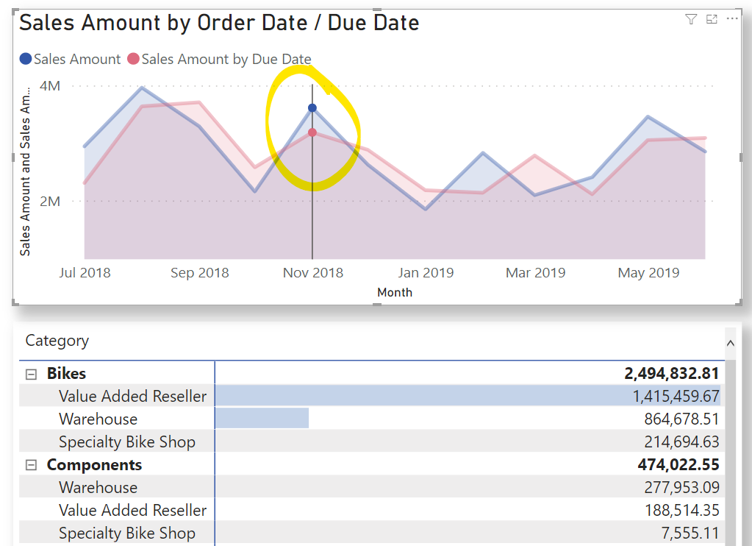The height and width of the screenshot is (546, 752).
Task: Click the Bikes category label
Action: [66, 374]
